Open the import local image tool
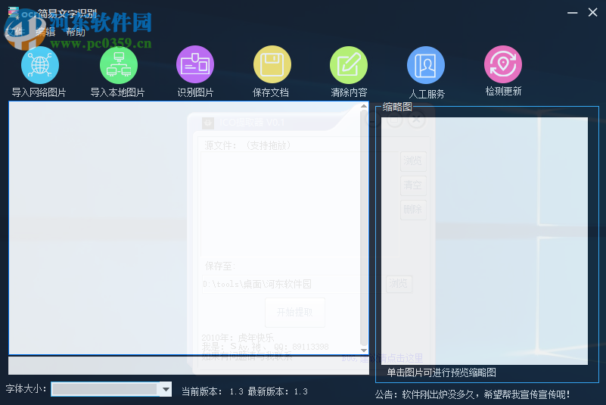Screen dimensions: 606x405 pyautogui.click(x=119, y=65)
